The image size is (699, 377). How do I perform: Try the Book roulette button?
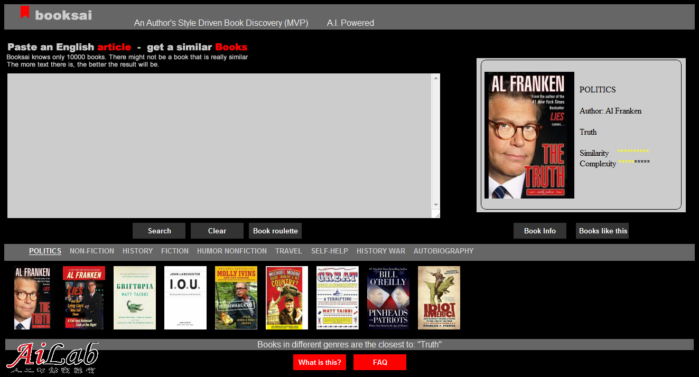coord(275,231)
